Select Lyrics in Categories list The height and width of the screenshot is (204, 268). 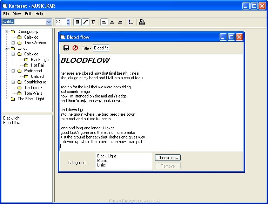point(102,165)
